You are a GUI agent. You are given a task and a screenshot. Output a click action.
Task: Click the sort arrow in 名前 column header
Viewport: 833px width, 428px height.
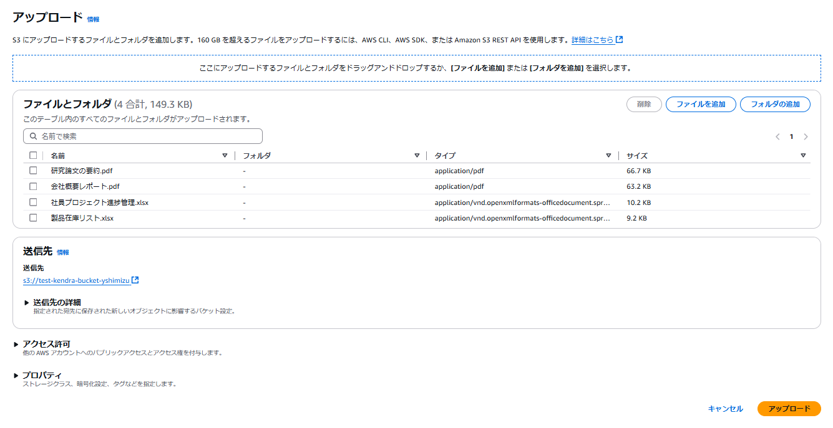click(x=225, y=156)
